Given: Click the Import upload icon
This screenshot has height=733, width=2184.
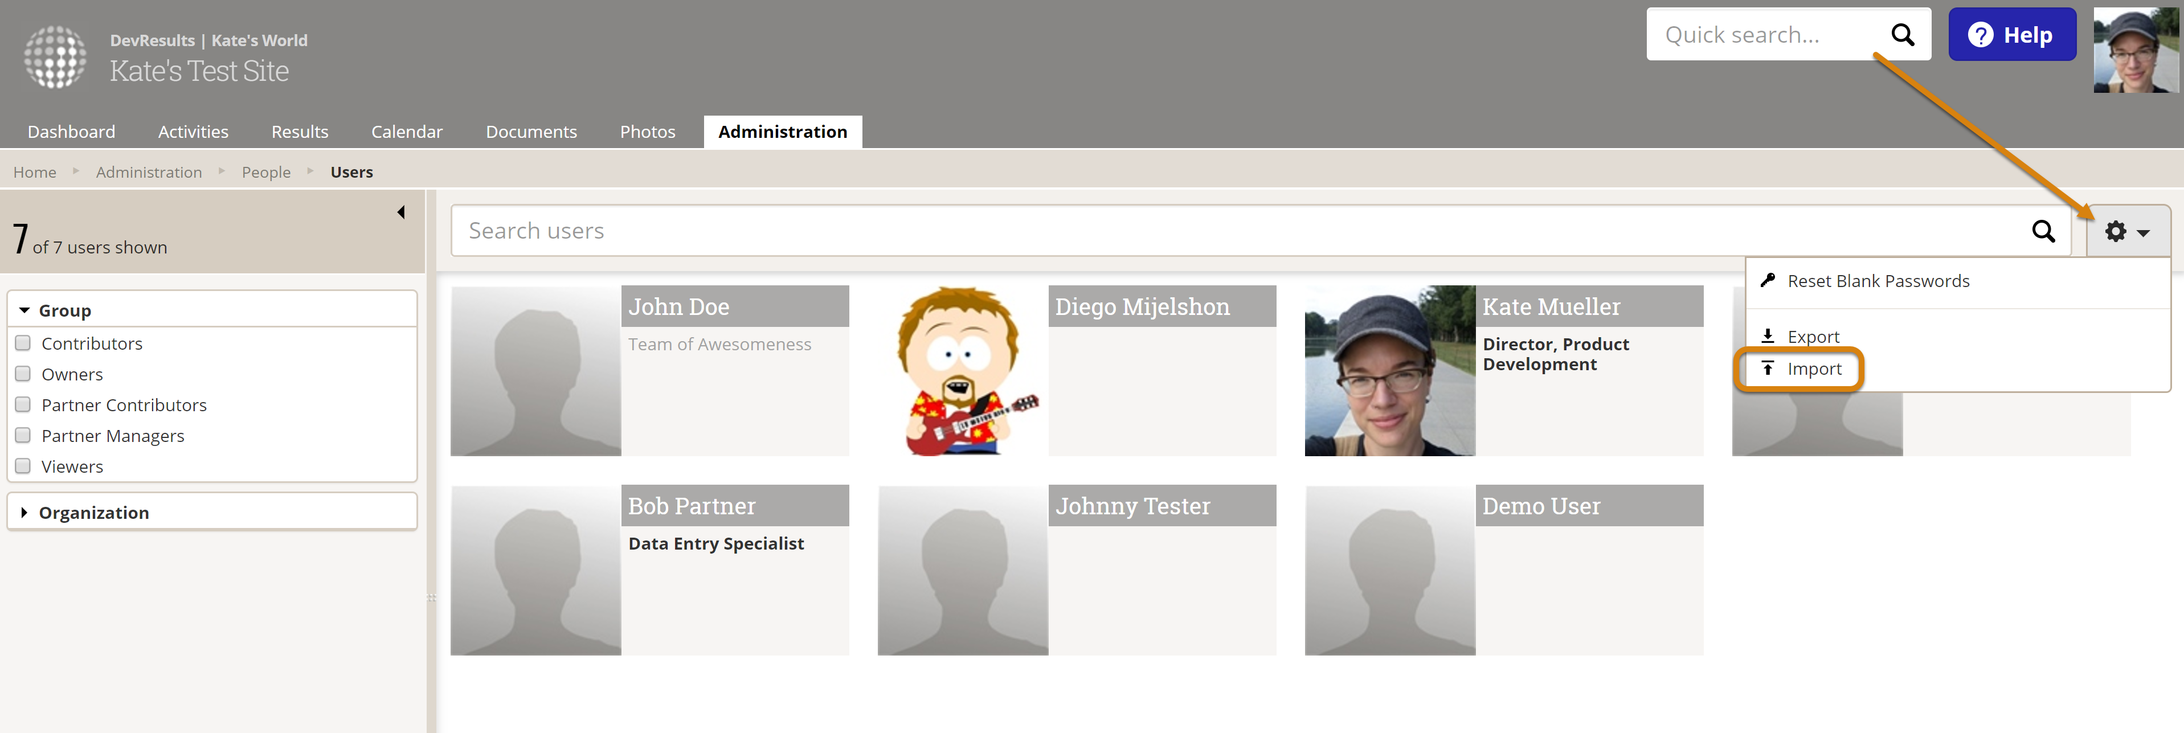Looking at the screenshot, I should point(1768,368).
